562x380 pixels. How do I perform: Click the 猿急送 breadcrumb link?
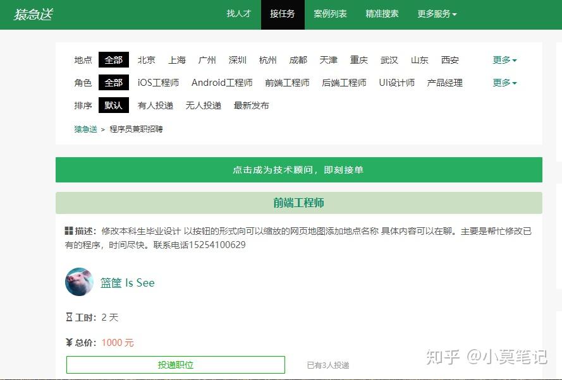pos(86,129)
